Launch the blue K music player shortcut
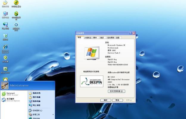 tap(16, 26)
